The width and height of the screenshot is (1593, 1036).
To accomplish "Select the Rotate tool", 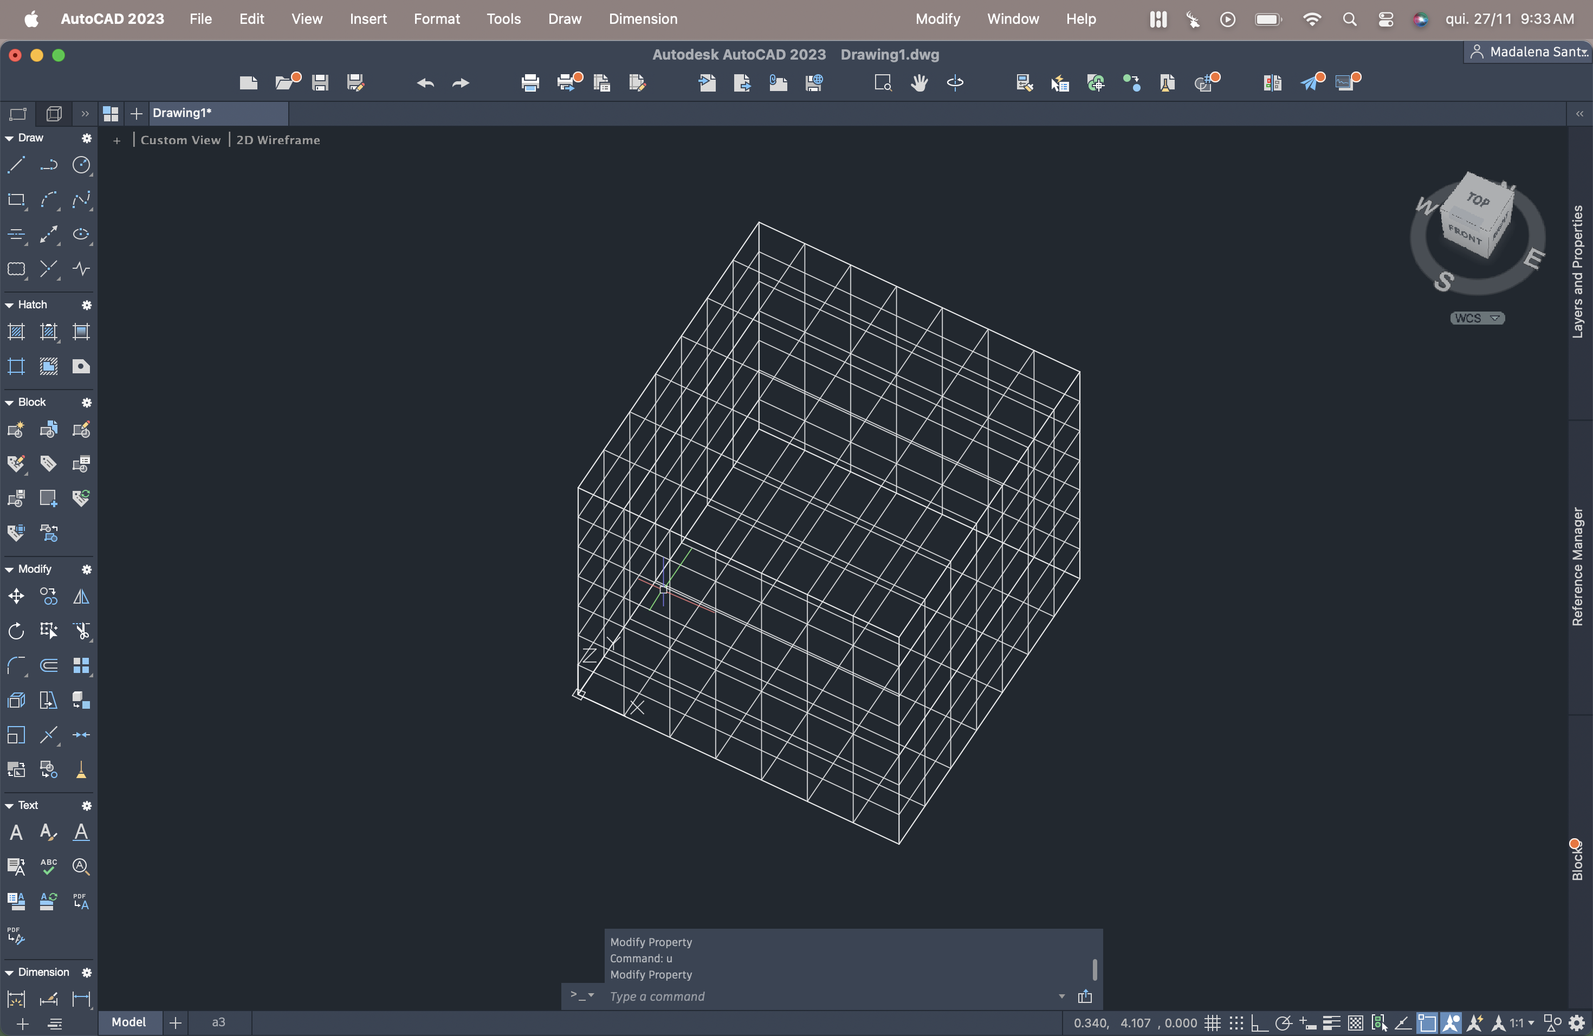I will click(x=16, y=631).
